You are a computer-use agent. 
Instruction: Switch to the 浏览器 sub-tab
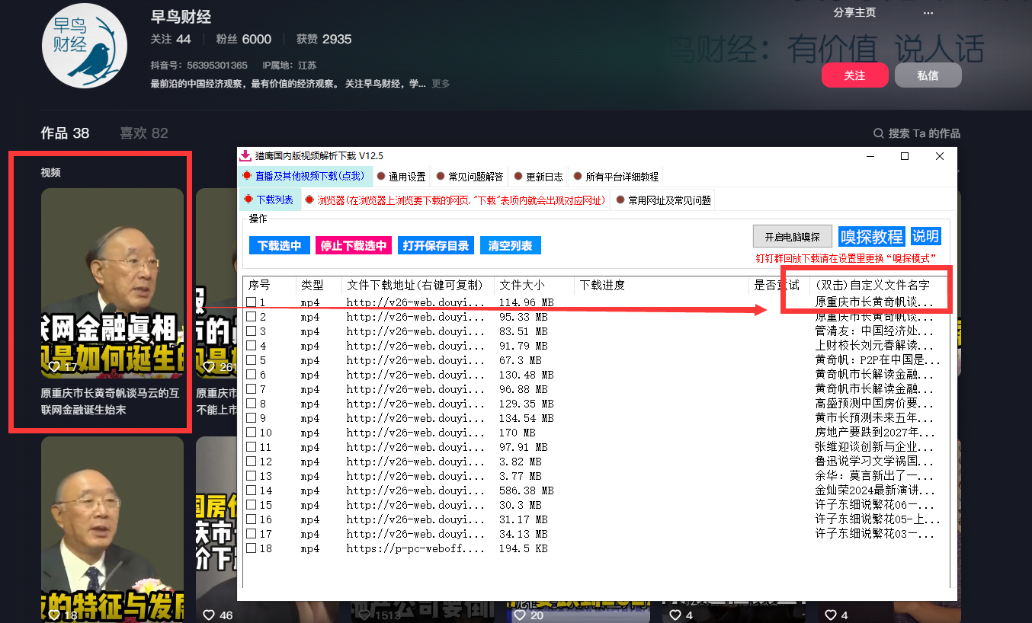[x=455, y=200]
